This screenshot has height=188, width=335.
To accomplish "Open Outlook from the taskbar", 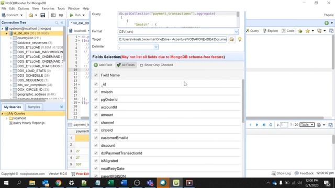I will point(46,183).
